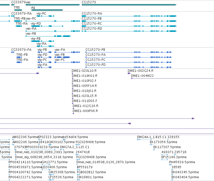Click the CG15270-PB protein label
This screenshot has width=214, height=181.
[x=95, y=50]
